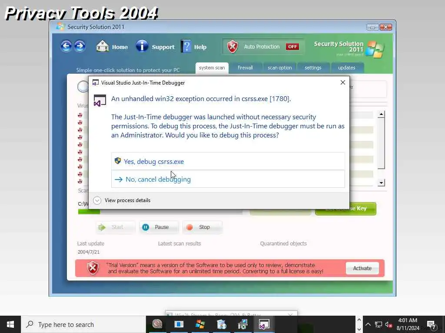This screenshot has height=333, width=445.
Task: Click the computer setup disc icon on taskbar
Action: tap(242, 324)
